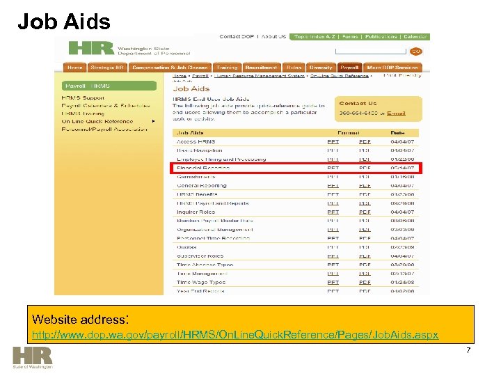Click the Print Friendly link
The height and width of the screenshot is (376, 501).
[402, 75]
